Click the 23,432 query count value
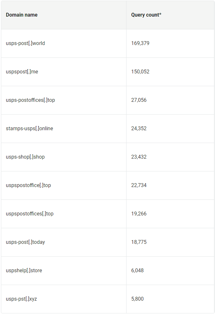The image size is (216, 315). coord(139,157)
